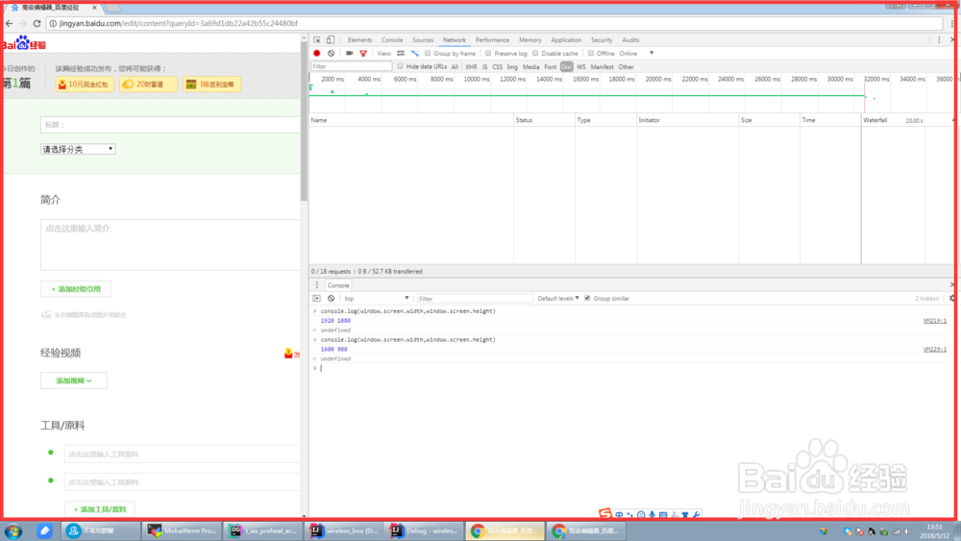Open the Security tab

pos(602,39)
